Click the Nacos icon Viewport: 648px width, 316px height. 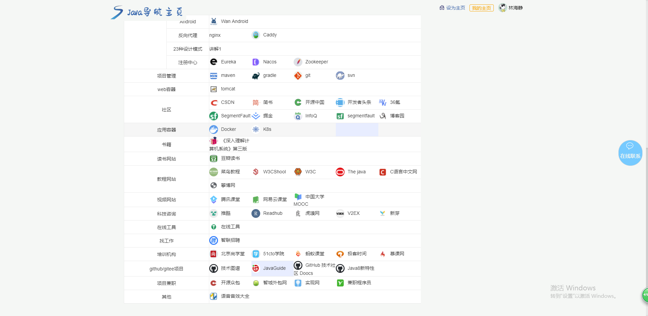[256, 62]
